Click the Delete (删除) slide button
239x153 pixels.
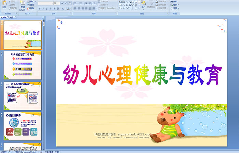tap(31, 8)
